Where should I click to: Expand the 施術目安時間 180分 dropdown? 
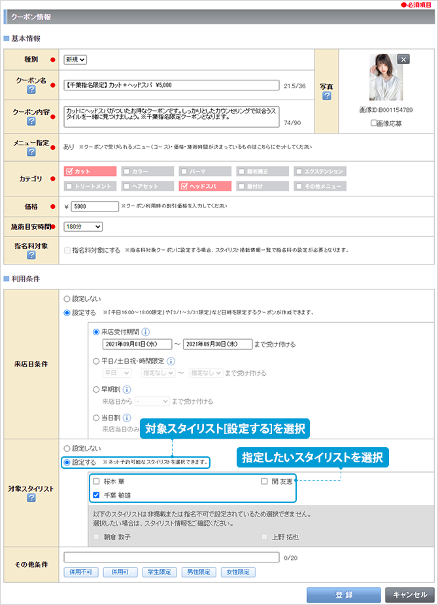coord(83,227)
